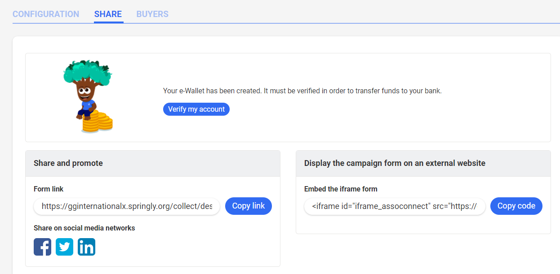Focus the iframe embed code field
The width and height of the screenshot is (560, 274).
[395, 207]
